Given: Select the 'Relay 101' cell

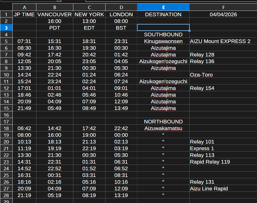Looking at the screenshot, I should click(x=223, y=142).
